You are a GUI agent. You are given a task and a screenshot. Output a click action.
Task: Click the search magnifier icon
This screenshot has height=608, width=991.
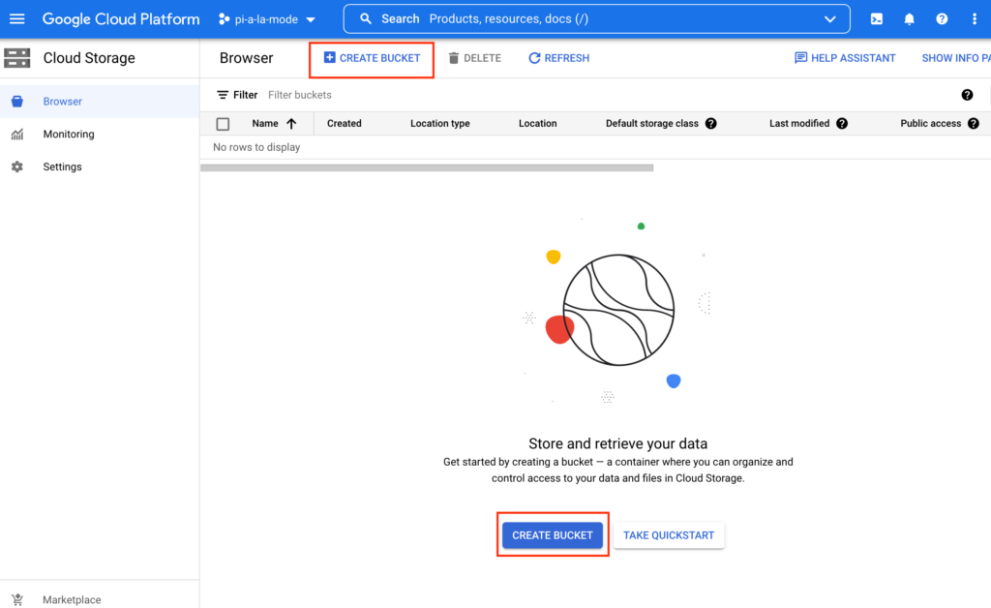tap(365, 19)
